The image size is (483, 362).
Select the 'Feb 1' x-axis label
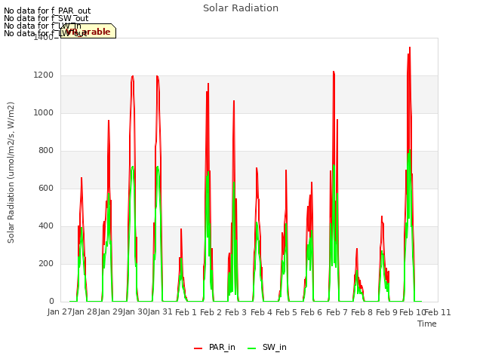click(x=186, y=312)
